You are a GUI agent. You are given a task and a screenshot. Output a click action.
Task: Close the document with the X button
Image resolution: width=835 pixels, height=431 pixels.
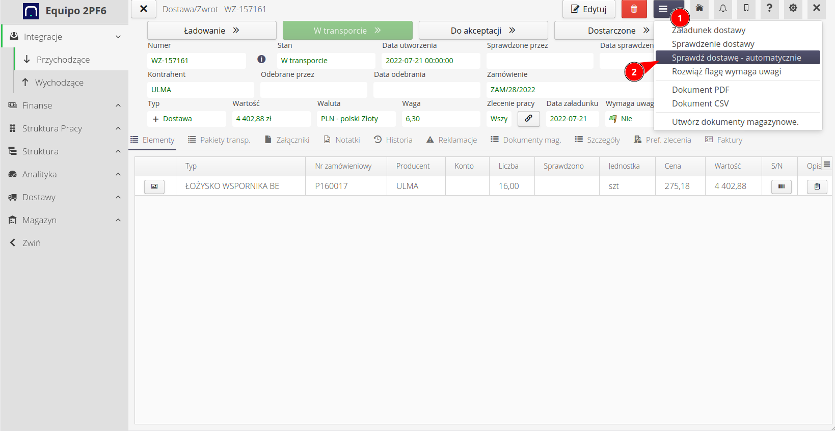pos(144,9)
